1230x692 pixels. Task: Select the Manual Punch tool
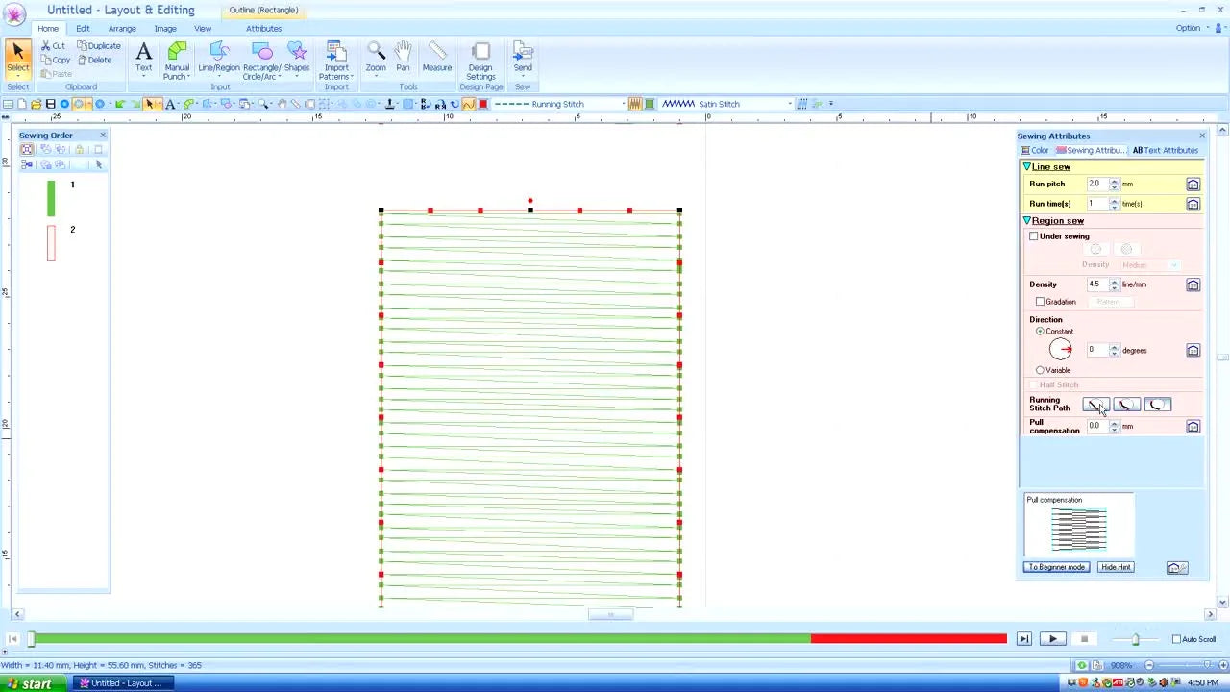tap(177, 59)
